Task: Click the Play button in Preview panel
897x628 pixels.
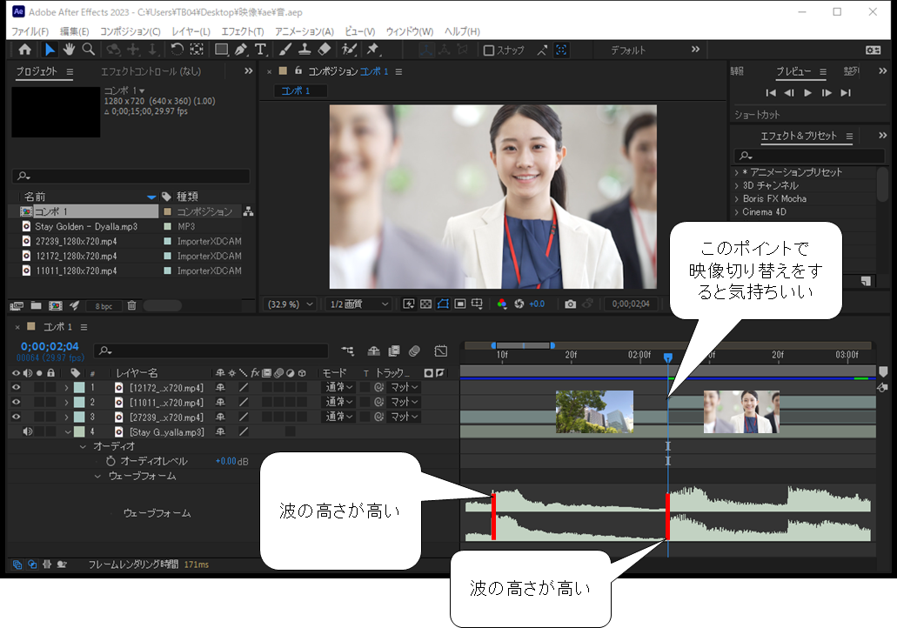Action: (x=807, y=93)
